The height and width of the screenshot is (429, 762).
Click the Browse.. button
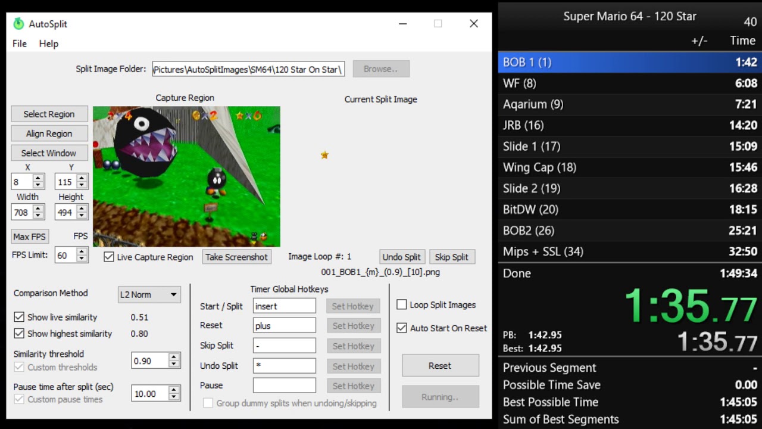click(381, 69)
